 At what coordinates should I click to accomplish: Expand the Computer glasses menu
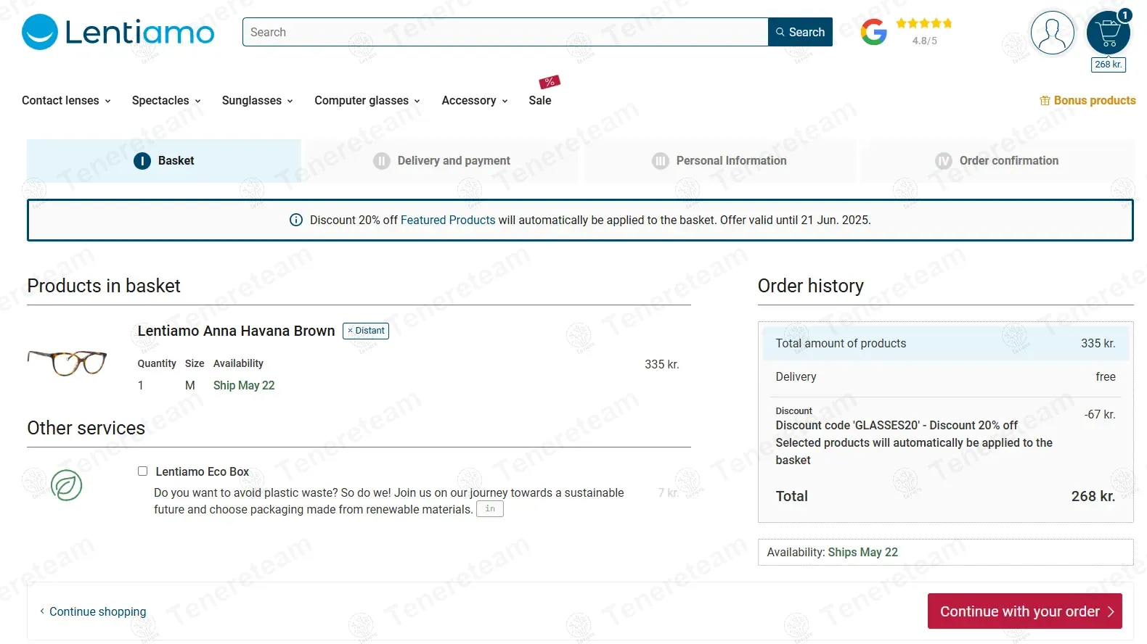[x=367, y=101]
